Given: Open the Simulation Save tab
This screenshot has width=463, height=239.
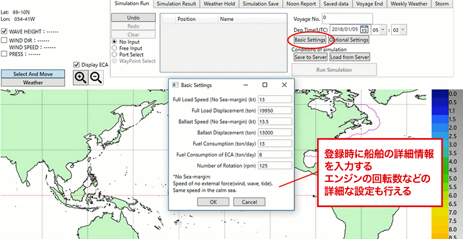Looking at the screenshot, I should pyautogui.click(x=260, y=4).
